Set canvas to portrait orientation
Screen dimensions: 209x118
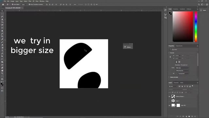click(176, 62)
